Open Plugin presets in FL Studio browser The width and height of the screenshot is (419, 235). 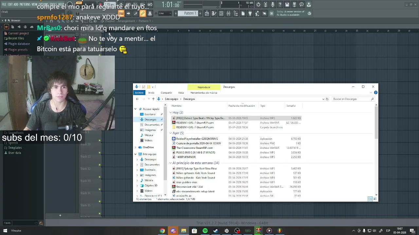coord(16,50)
